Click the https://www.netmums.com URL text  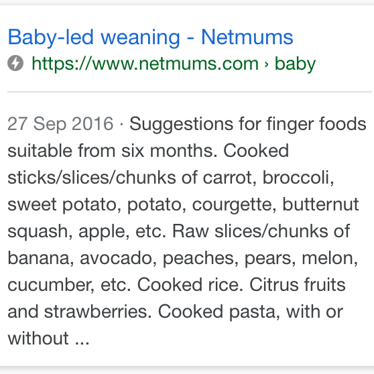tap(145, 64)
